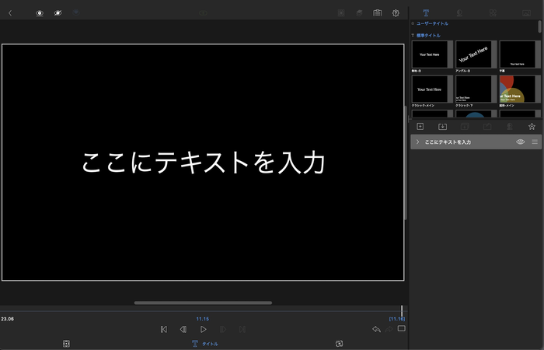The height and width of the screenshot is (350, 544).
Task: Expand the ここにテキストを入力 layer chevron
Action: (x=417, y=142)
